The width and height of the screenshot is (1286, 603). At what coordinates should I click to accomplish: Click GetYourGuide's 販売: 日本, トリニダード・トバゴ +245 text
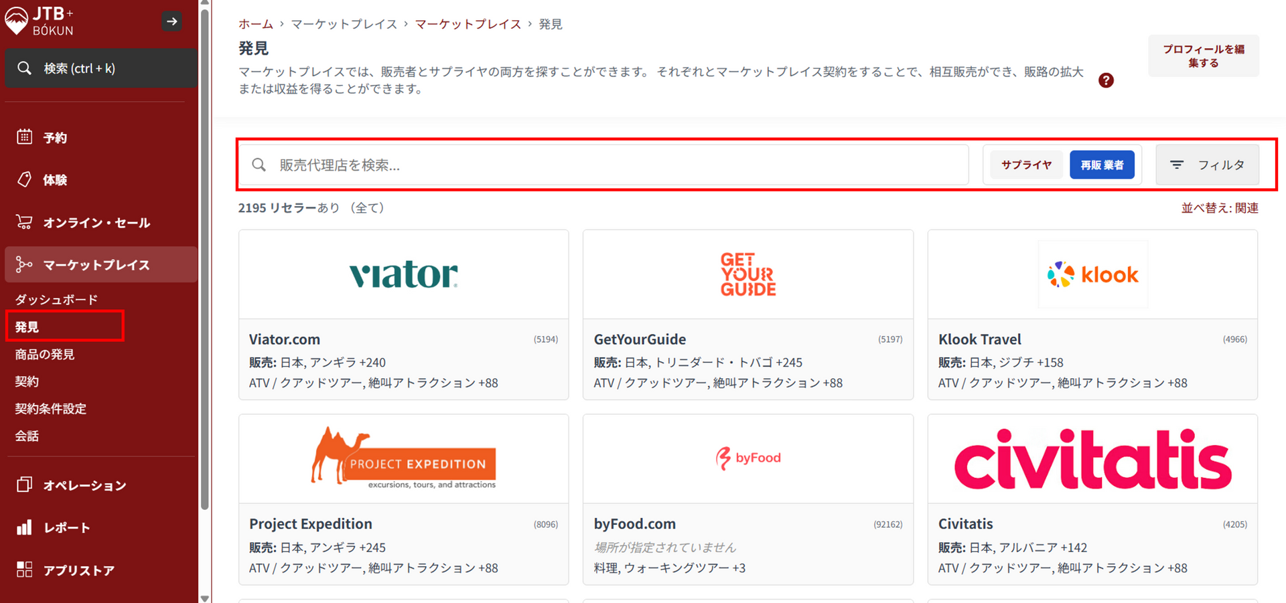(698, 362)
